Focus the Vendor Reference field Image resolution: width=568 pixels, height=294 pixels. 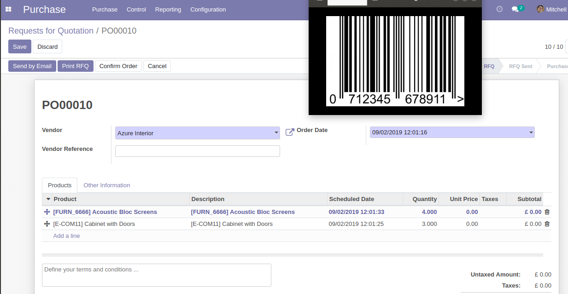click(198, 151)
